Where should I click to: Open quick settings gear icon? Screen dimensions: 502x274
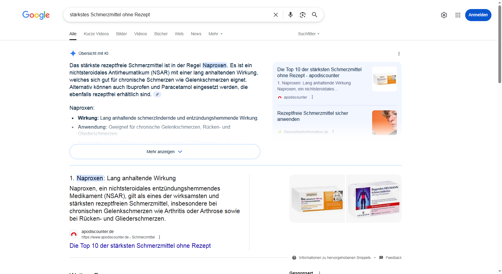444,15
